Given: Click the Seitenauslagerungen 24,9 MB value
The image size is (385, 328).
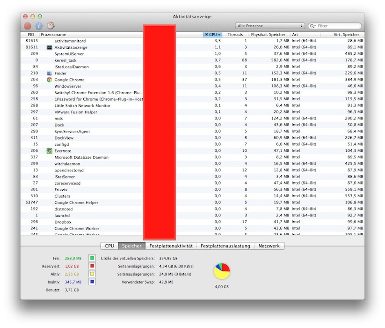Looking at the screenshot, I should coord(175,274).
